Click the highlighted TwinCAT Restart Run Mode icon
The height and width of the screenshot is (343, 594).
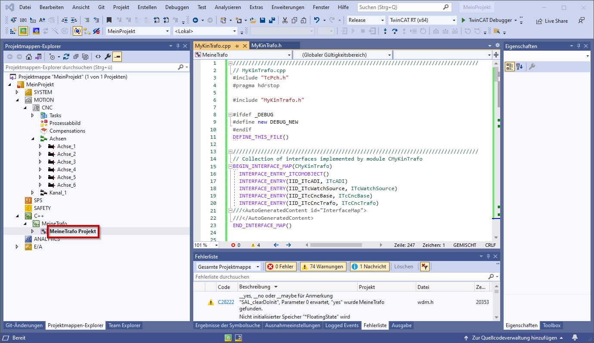[x=23, y=31]
